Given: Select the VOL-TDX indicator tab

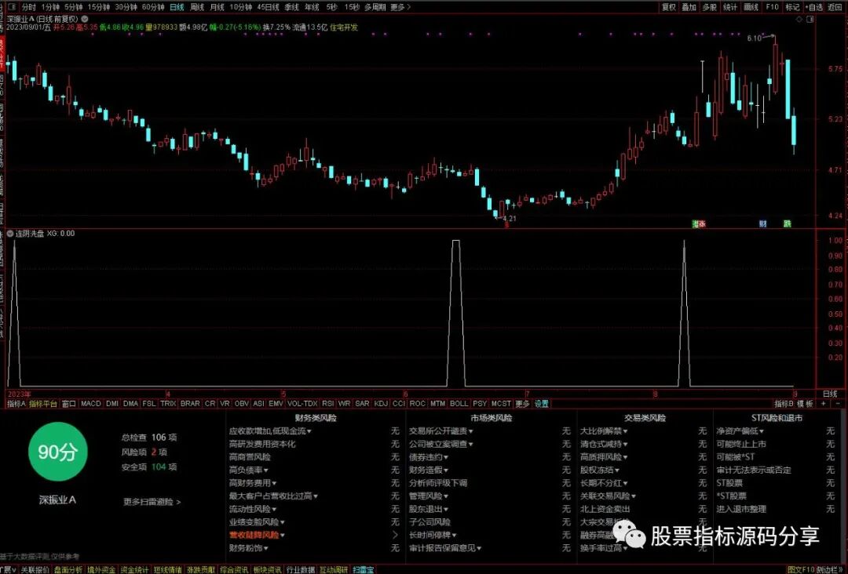Looking at the screenshot, I should (x=302, y=403).
